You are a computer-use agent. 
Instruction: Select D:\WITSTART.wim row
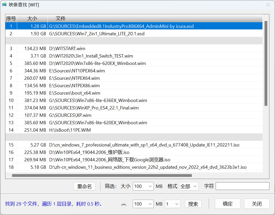134,49
